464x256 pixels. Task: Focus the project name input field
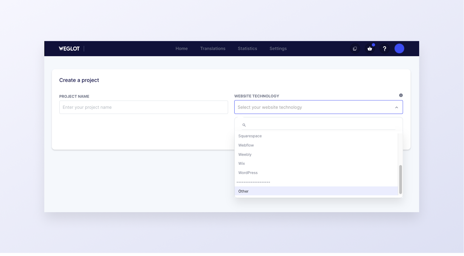pyautogui.click(x=144, y=107)
